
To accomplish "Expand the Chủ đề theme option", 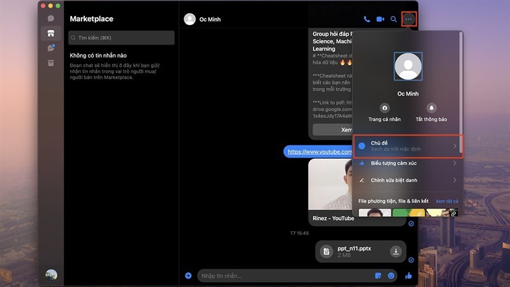I will click(x=408, y=146).
